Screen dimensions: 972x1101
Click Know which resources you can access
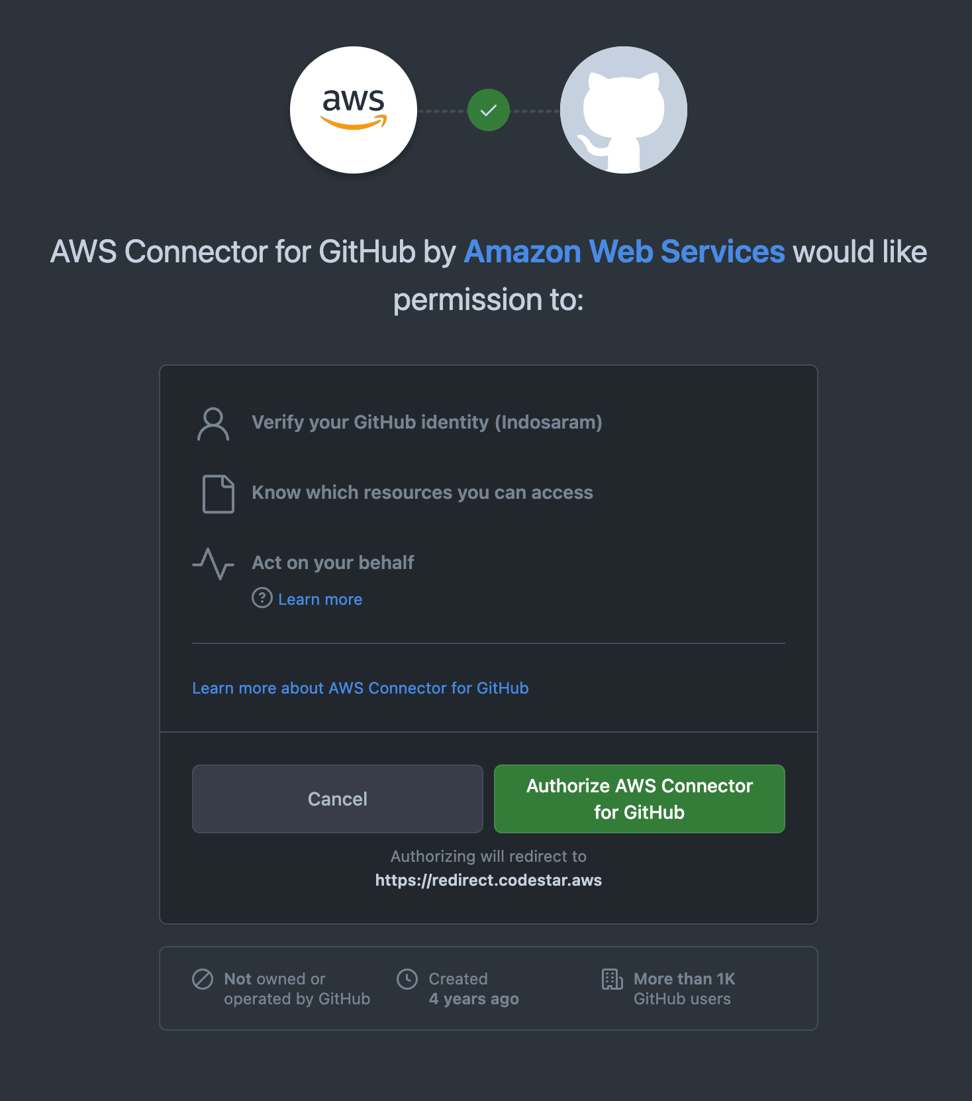(x=422, y=493)
